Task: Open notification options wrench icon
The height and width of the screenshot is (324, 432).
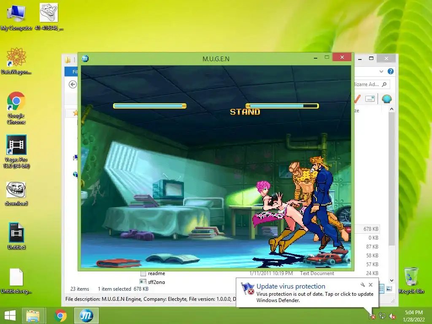Action: [362, 285]
